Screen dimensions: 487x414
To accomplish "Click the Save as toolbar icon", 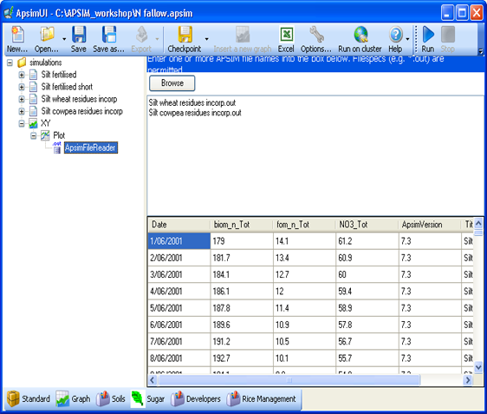I will (109, 35).
